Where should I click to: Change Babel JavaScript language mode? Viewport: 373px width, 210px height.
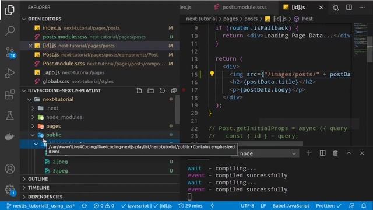(x=291, y=206)
